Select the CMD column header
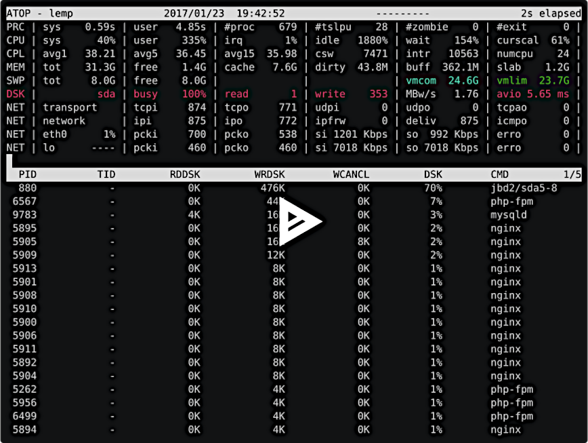The width and height of the screenshot is (588, 443). 499,174
